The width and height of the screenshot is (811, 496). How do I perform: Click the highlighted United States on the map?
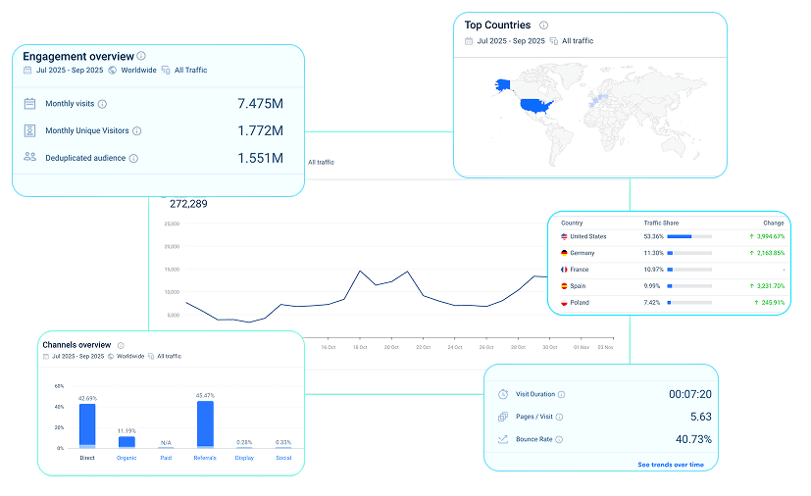[536, 106]
